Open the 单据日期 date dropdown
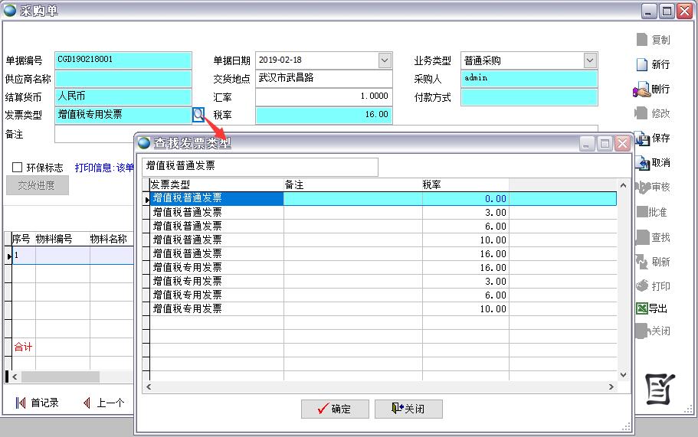The image size is (698, 437). [x=385, y=60]
